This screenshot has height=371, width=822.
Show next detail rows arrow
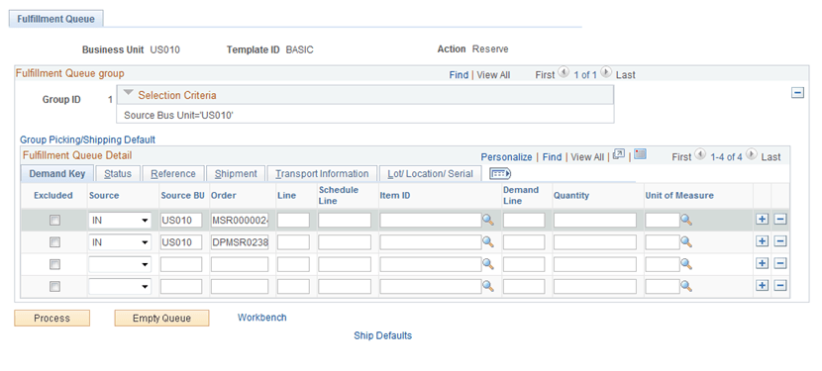tap(752, 154)
